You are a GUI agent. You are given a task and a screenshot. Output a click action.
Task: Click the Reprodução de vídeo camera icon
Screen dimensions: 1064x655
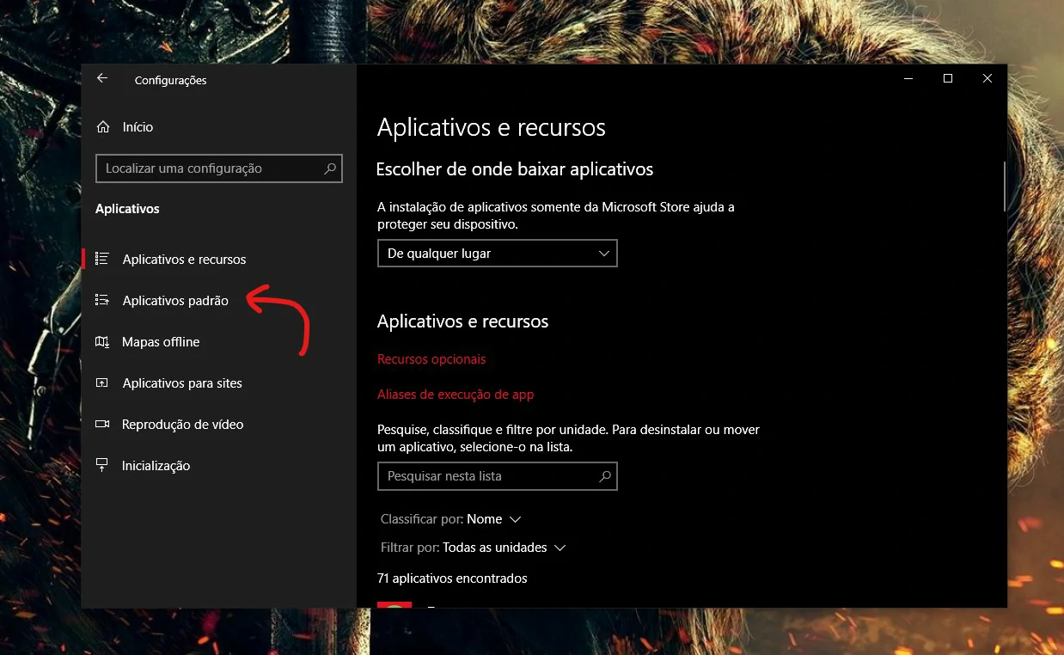(102, 425)
